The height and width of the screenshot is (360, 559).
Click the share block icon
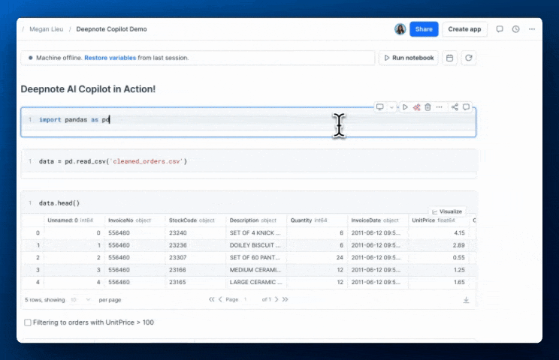click(455, 106)
